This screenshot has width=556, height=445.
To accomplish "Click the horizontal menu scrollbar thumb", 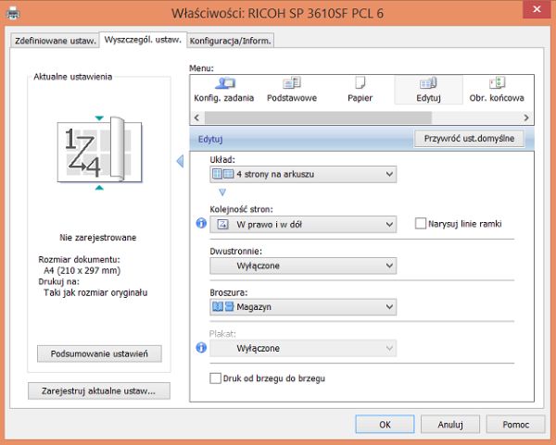I will point(318,117).
